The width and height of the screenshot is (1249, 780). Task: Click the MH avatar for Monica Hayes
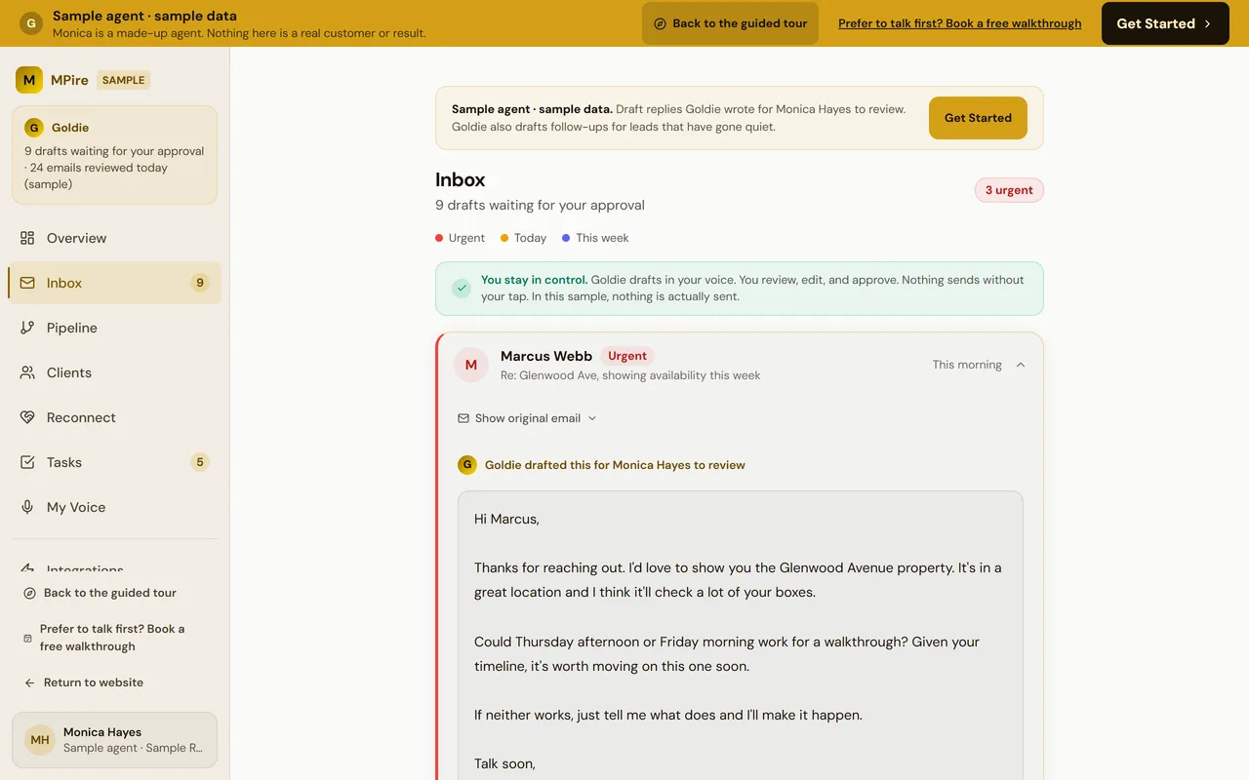[40, 740]
